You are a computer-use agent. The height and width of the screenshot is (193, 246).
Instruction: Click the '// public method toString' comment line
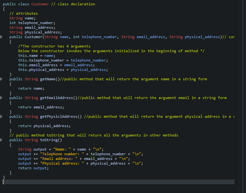pos(94,135)
